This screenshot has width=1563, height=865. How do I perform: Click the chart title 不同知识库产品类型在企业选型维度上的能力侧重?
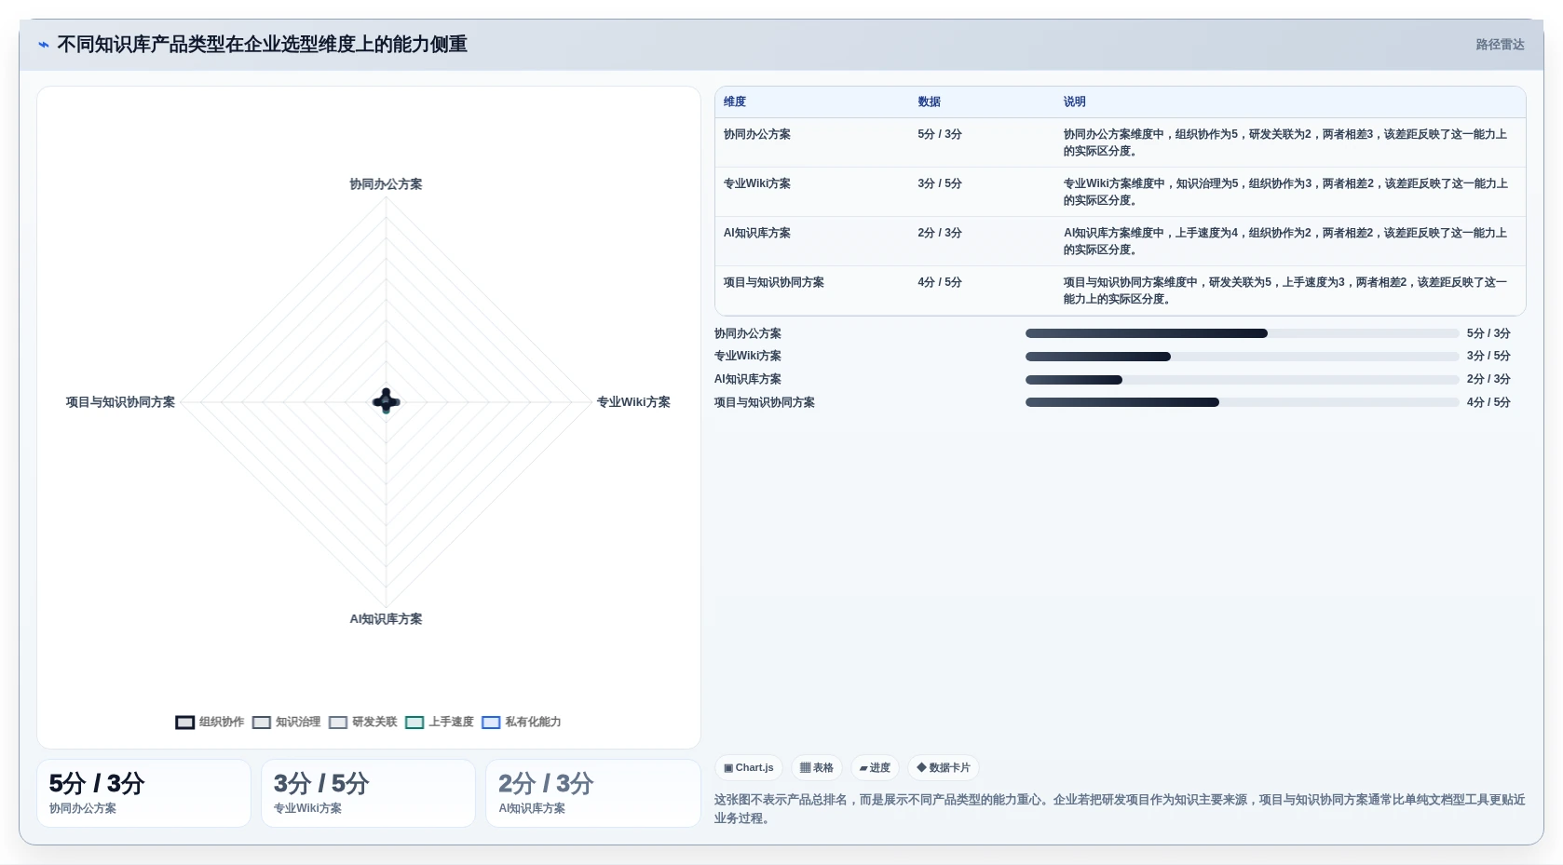[x=263, y=45]
